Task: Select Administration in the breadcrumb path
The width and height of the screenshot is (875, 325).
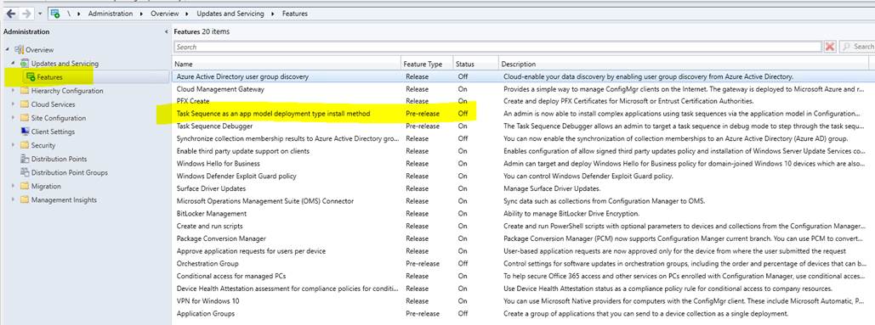Action: [x=111, y=14]
